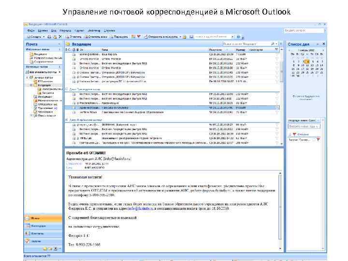Click the Move to folder toolbar icon
Viewport: 348px width, 261px height.
coord(55,37)
